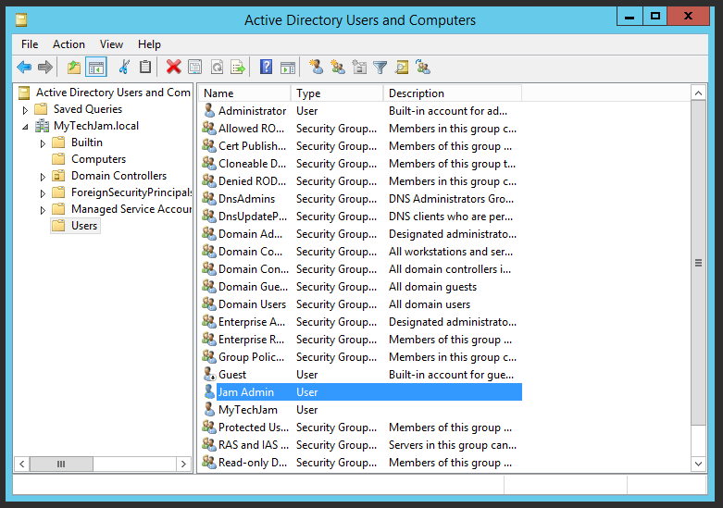Click the list's scroll down arrow

(698, 464)
